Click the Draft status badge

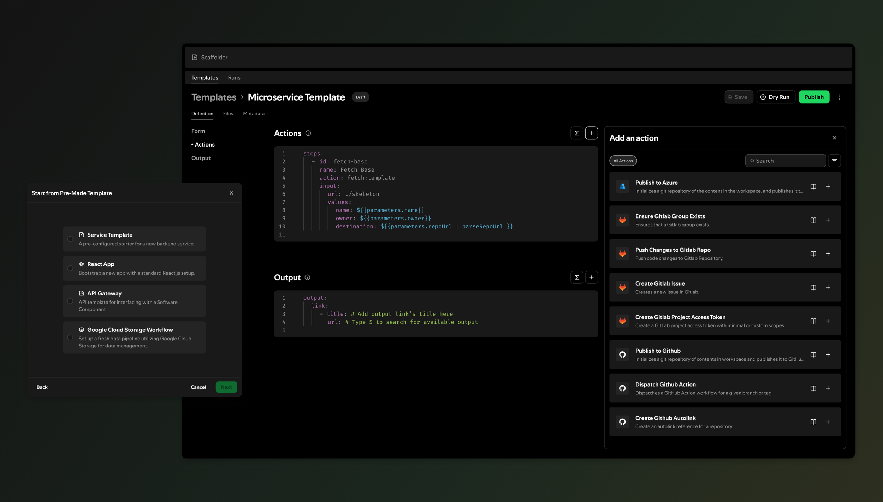click(360, 97)
